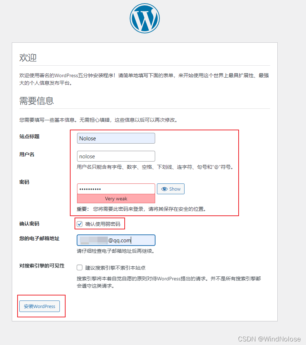Click the 建议搜索引擎不索引本站点 label text

[115, 268]
